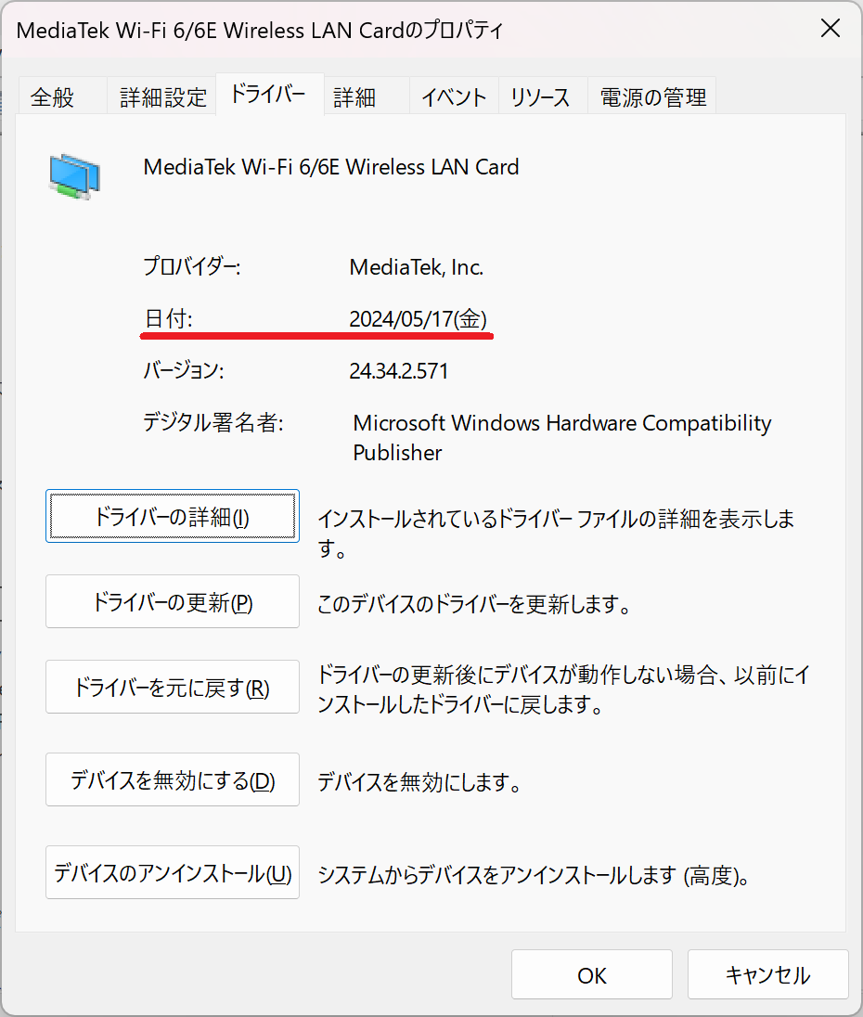Viewport: 863px width, 1017px height.
Task: Click the date value 2024/05/17(金)
Action: click(x=419, y=319)
